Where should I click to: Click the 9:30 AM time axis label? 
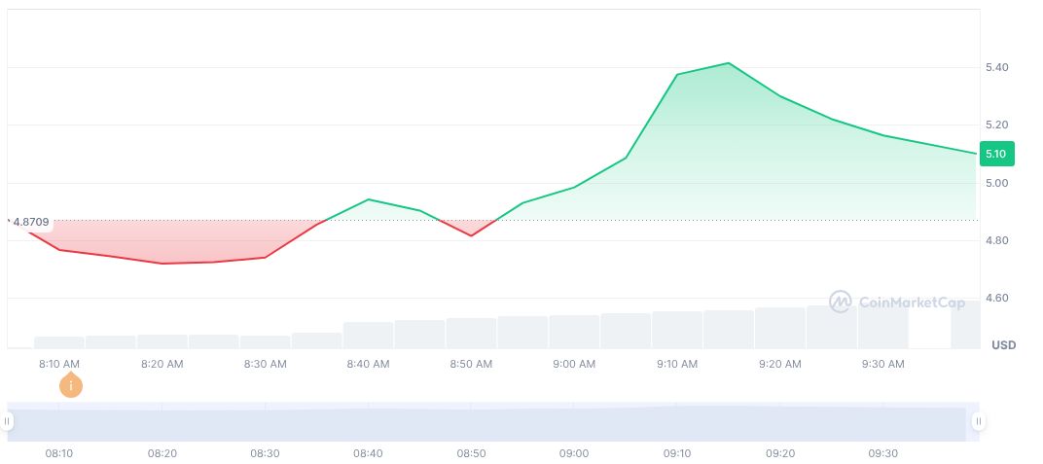pos(883,364)
